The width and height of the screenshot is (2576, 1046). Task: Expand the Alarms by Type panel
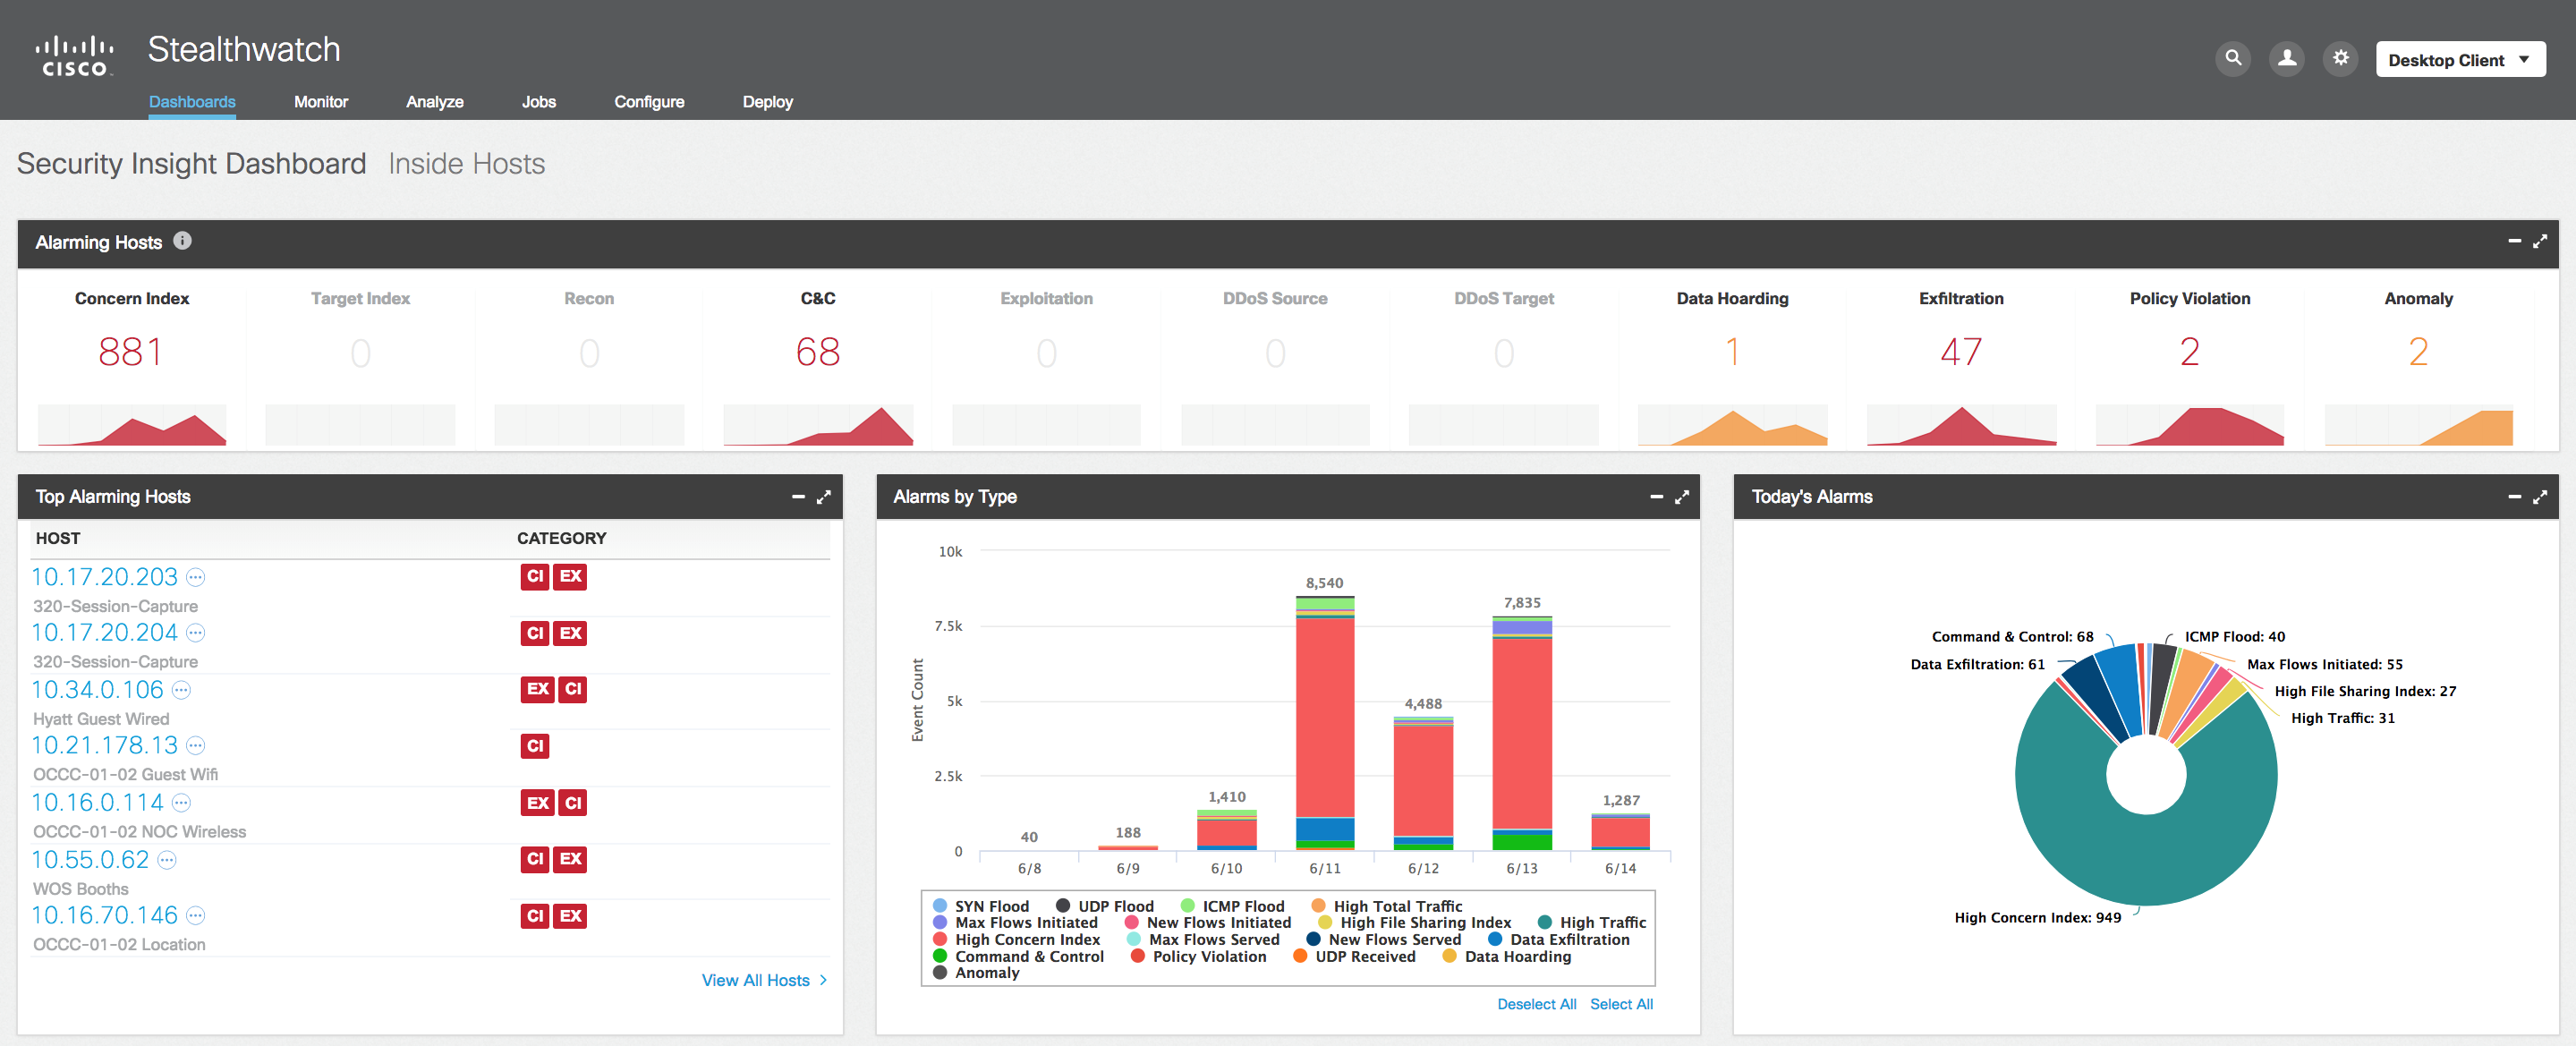click(1682, 497)
